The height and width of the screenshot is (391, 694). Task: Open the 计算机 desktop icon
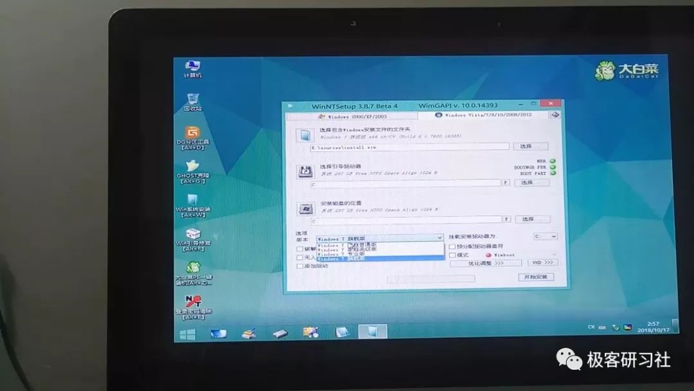point(193,69)
